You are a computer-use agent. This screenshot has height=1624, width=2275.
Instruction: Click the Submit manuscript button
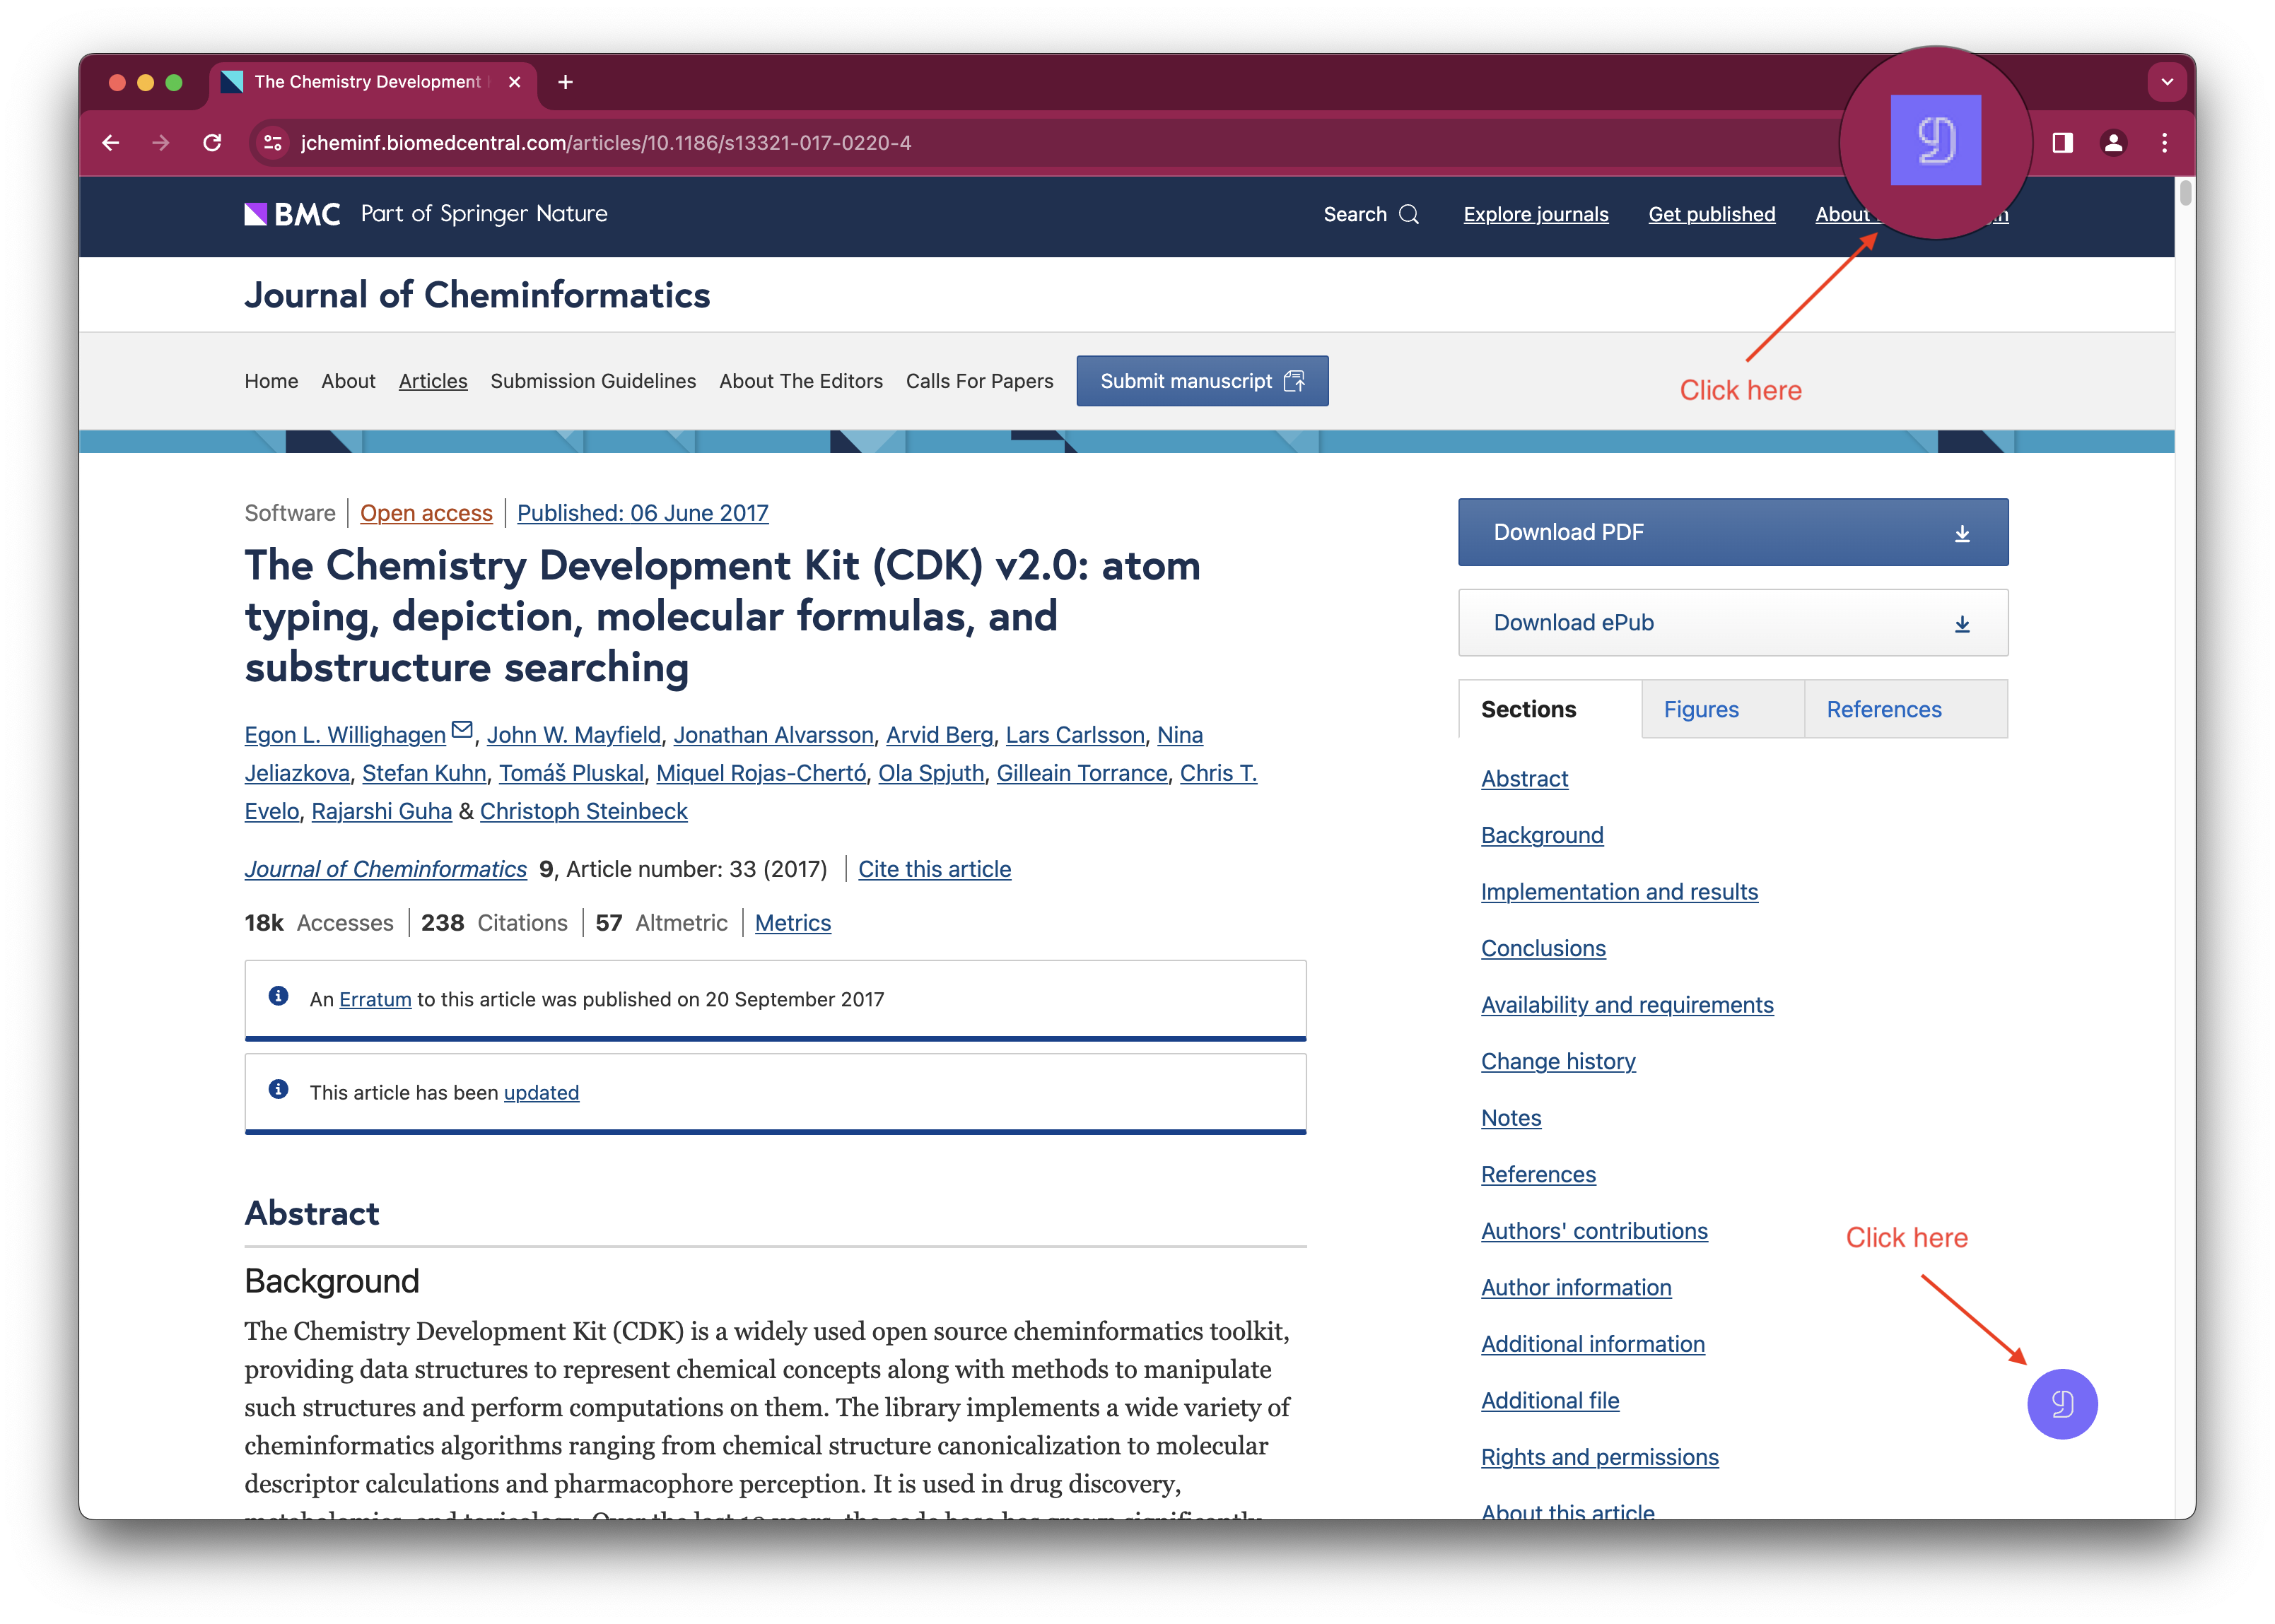tap(1202, 381)
